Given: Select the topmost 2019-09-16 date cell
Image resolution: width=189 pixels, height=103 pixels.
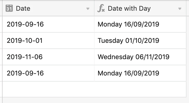Looking at the screenshot, I should 48,24.
